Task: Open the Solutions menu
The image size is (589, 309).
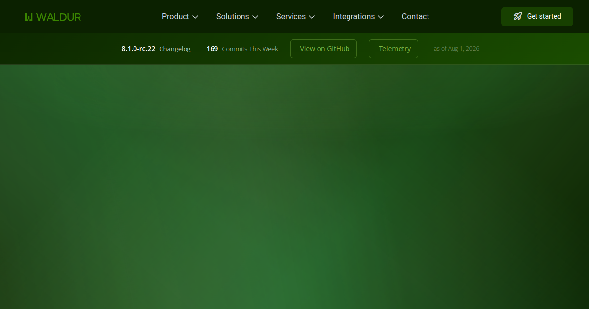Action: (237, 17)
